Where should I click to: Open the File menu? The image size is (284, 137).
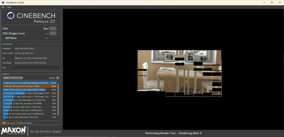coord(3,7)
